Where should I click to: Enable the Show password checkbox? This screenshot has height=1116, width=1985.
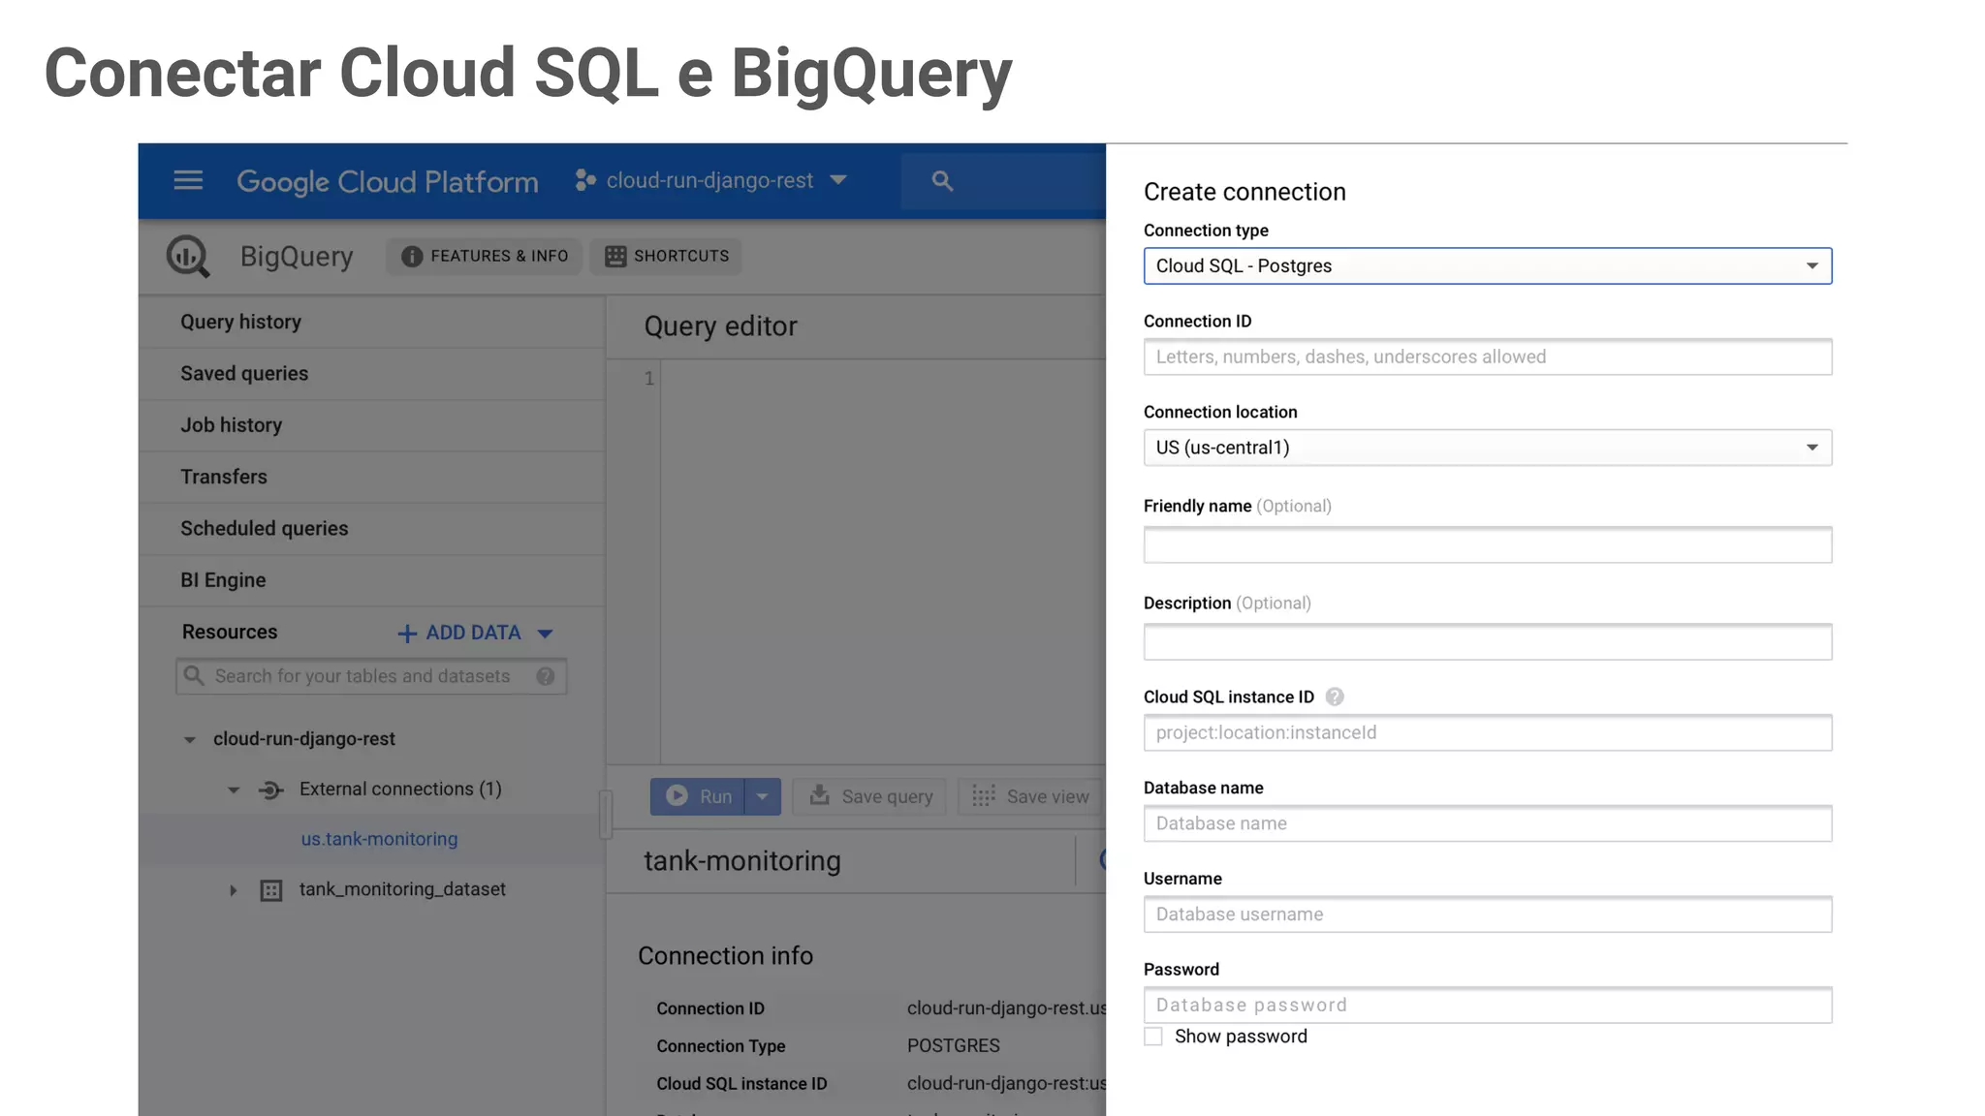1153,1037
